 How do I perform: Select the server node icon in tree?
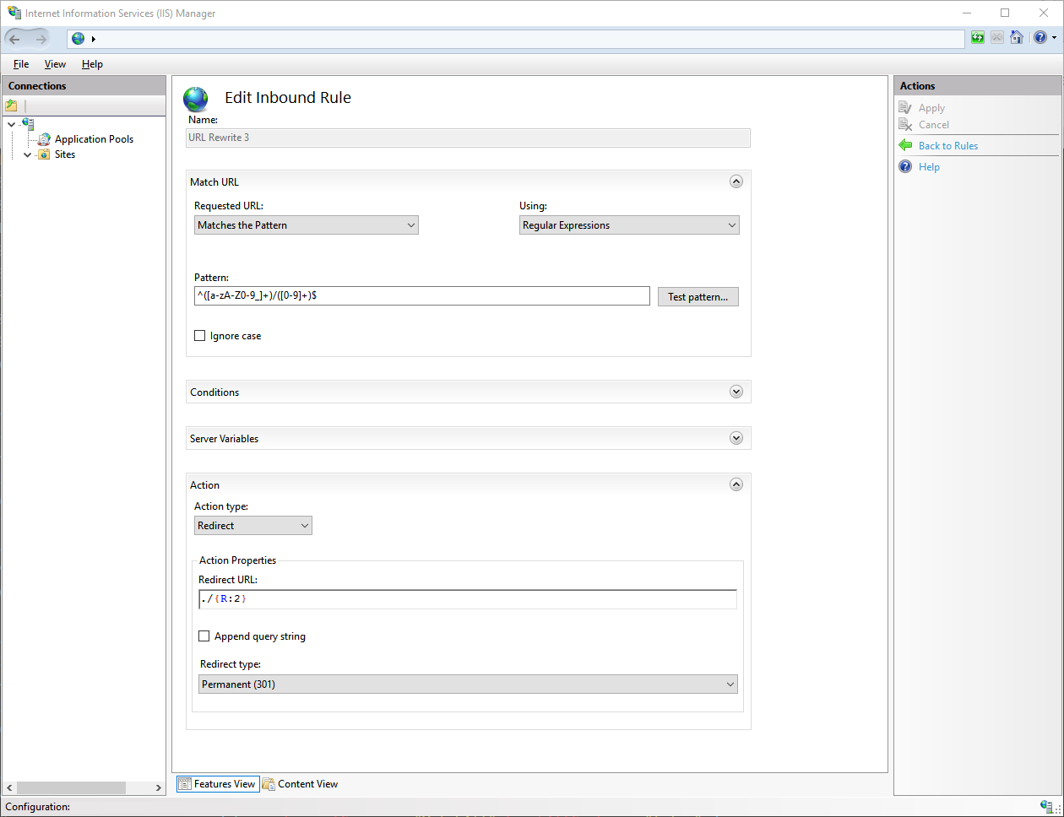pyautogui.click(x=28, y=123)
